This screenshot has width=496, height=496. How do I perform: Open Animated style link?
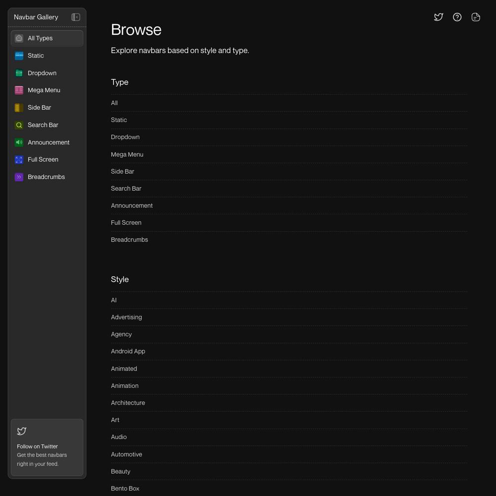point(124,369)
